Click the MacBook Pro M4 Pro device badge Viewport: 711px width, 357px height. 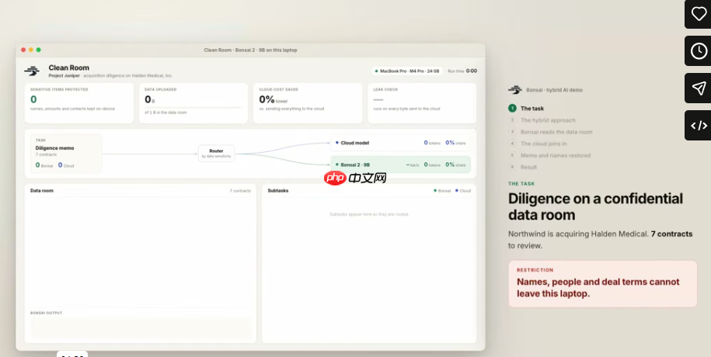(407, 71)
